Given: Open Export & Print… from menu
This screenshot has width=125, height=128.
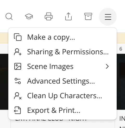Looking at the screenshot, I should click(x=63, y=110).
